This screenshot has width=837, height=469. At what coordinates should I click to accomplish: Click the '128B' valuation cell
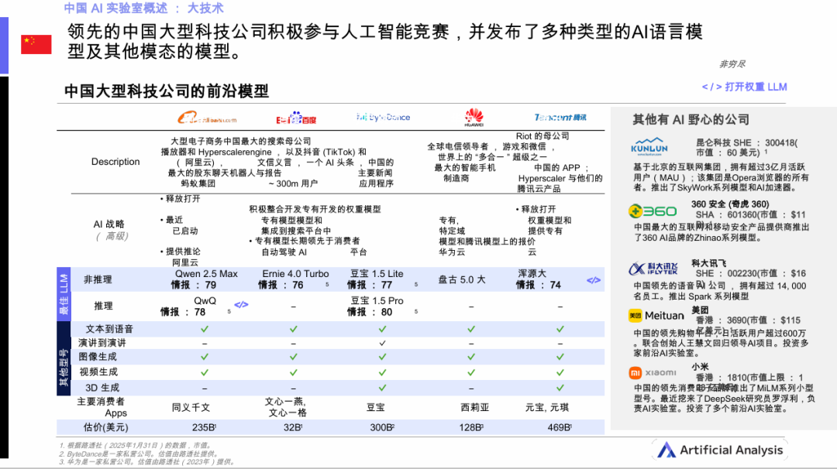click(471, 427)
